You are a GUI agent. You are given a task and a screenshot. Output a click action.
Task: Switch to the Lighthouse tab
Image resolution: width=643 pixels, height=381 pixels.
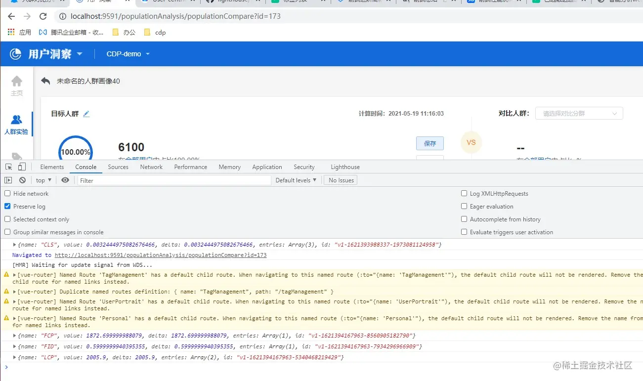345,167
